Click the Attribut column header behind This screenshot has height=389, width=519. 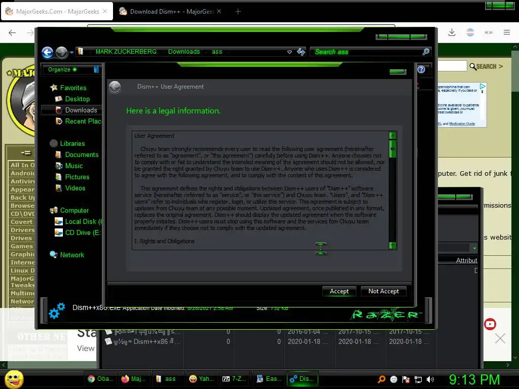466,260
